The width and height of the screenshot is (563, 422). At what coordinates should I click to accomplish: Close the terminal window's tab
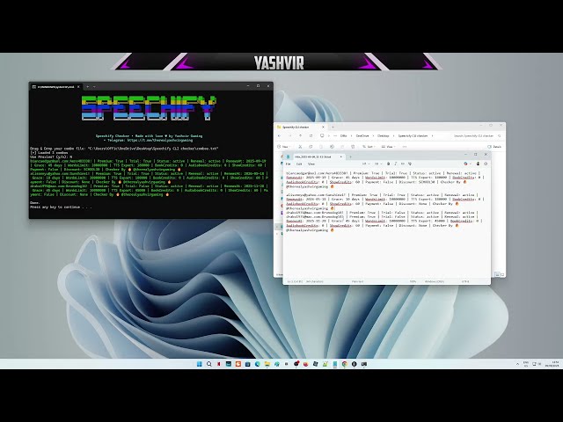[78, 86]
